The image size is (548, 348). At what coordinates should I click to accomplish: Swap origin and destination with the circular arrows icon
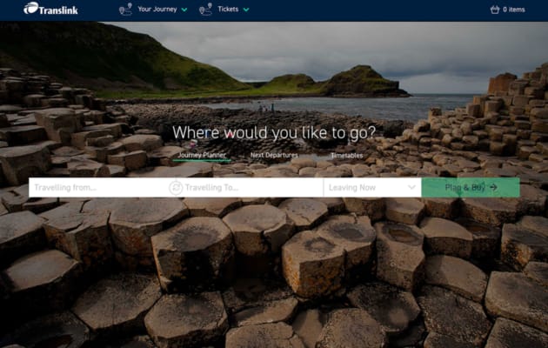pyautogui.click(x=176, y=188)
